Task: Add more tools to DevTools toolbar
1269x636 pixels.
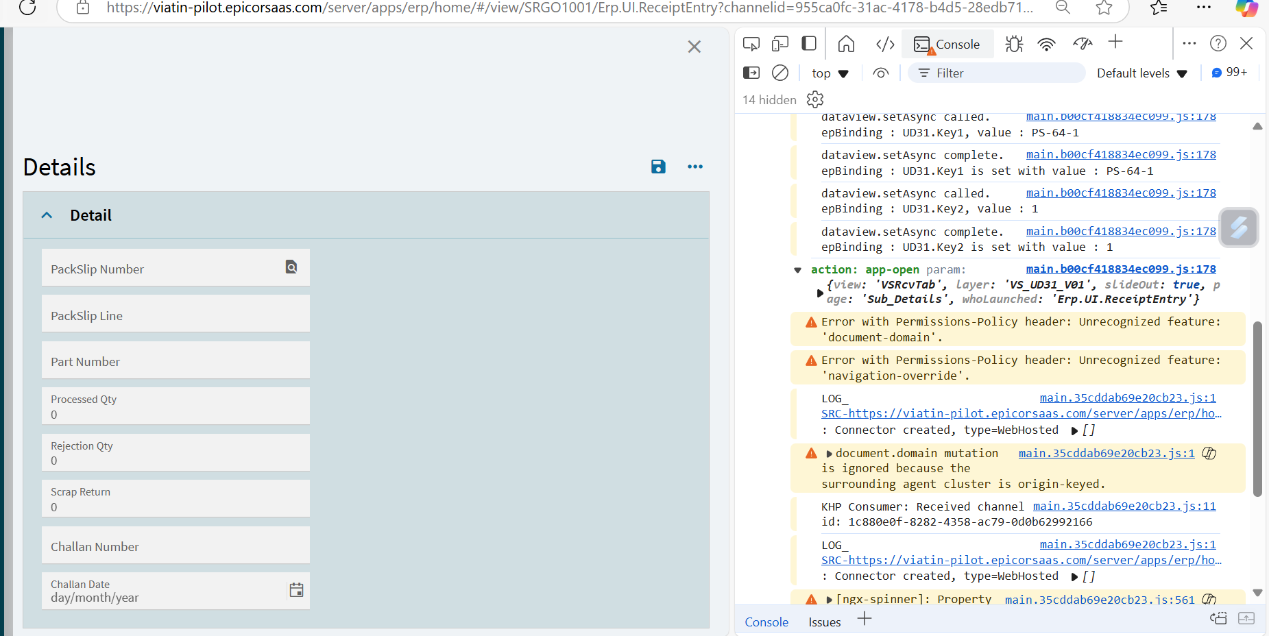Action: coord(1115,42)
